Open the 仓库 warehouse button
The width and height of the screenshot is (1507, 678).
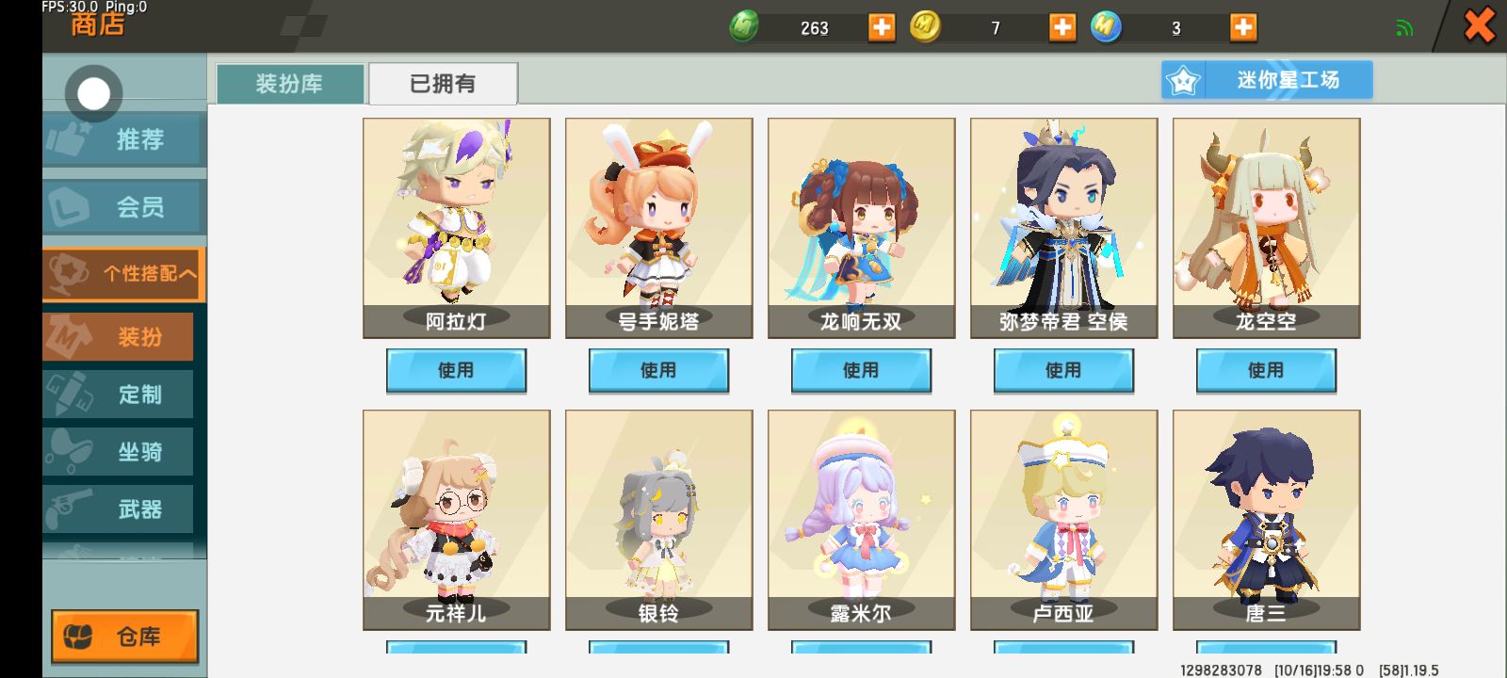[x=124, y=637]
